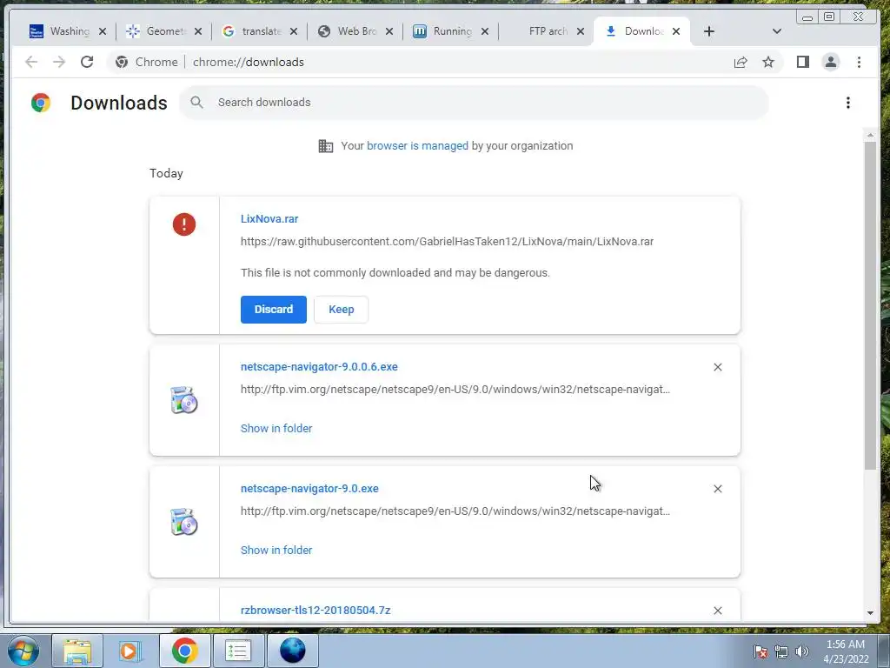The height and width of the screenshot is (668, 890).
Task: Close the translate tab
Action: coord(294,31)
